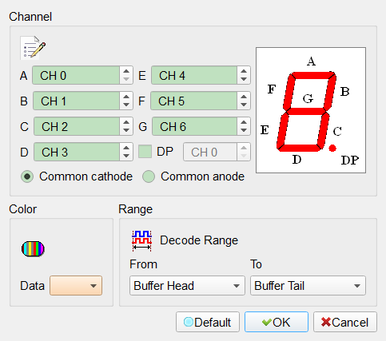This screenshot has width=386, height=341.
Task: Increase the E segment channel value
Action: [x=244, y=71]
